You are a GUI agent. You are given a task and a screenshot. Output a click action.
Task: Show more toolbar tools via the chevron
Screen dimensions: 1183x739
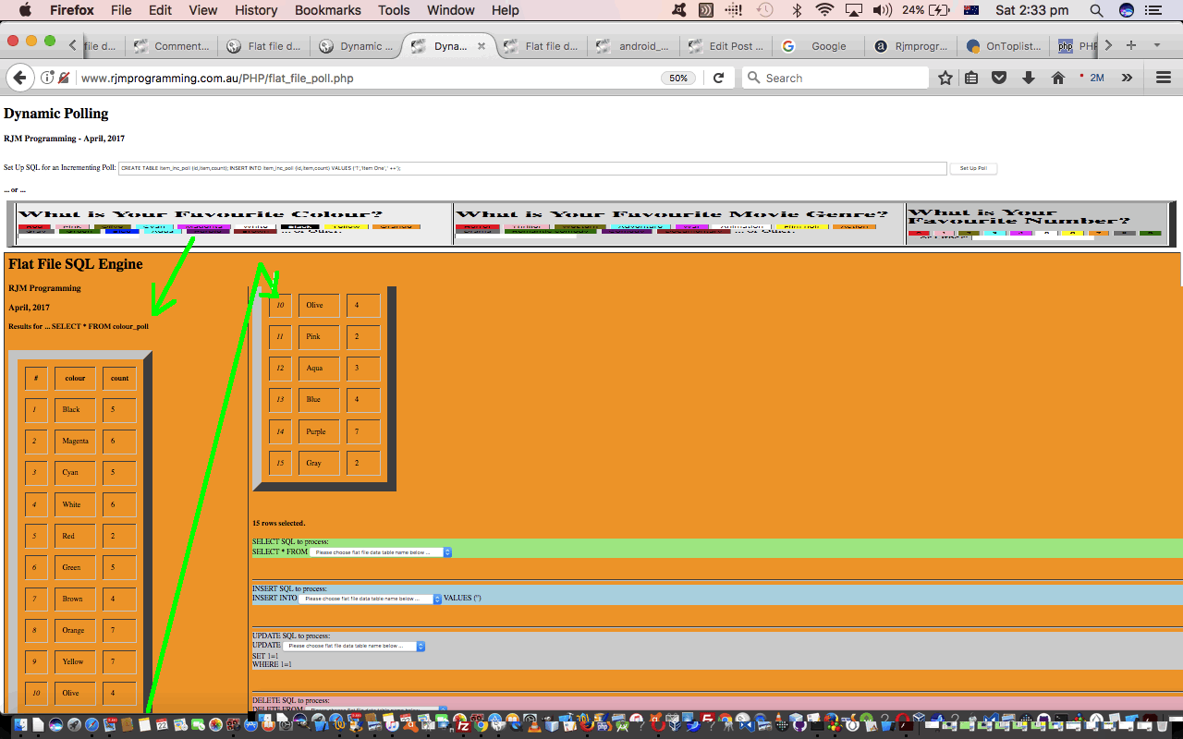pyautogui.click(x=1127, y=79)
